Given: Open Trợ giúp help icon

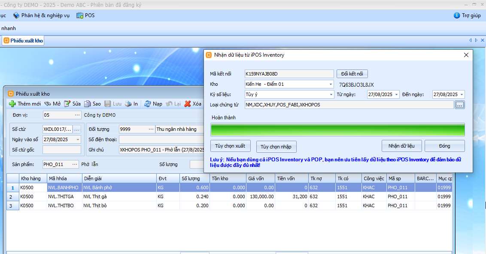Looking at the screenshot, I should click(457, 15).
